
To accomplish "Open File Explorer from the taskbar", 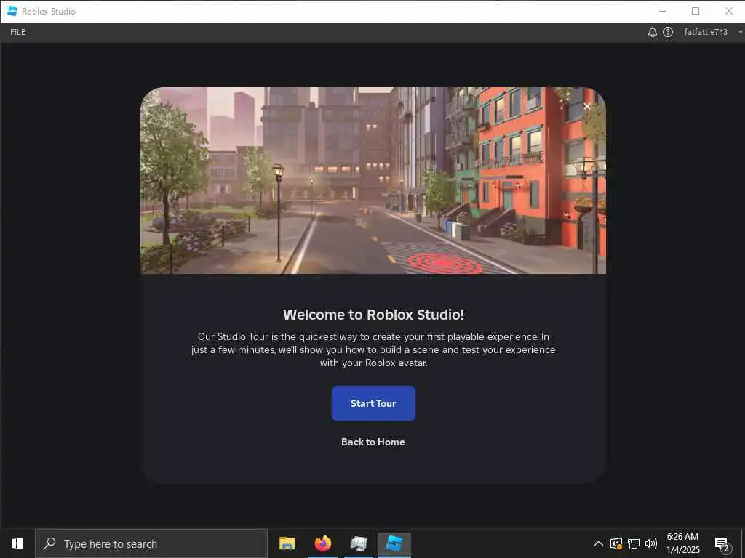I will point(287,543).
